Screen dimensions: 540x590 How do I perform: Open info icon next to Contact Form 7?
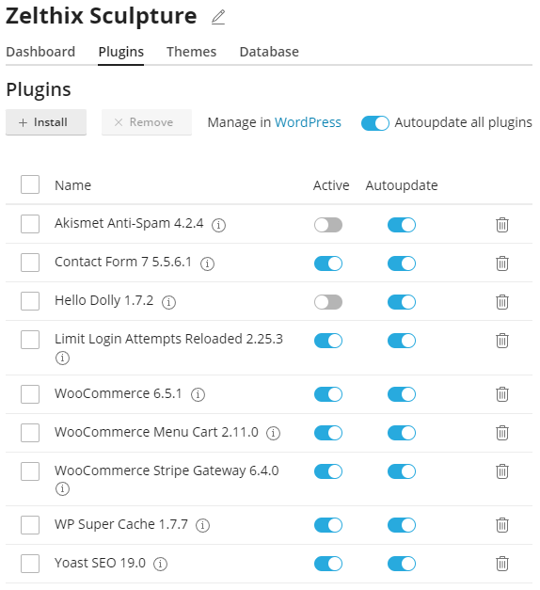pyautogui.click(x=207, y=263)
